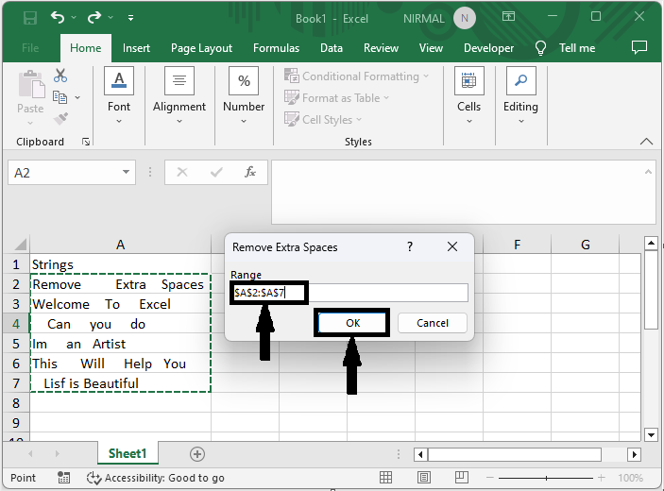The width and height of the screenshot is (664, 491).
Task: Collapse the ribbon with the chevron
Action: tap(646, 142)
